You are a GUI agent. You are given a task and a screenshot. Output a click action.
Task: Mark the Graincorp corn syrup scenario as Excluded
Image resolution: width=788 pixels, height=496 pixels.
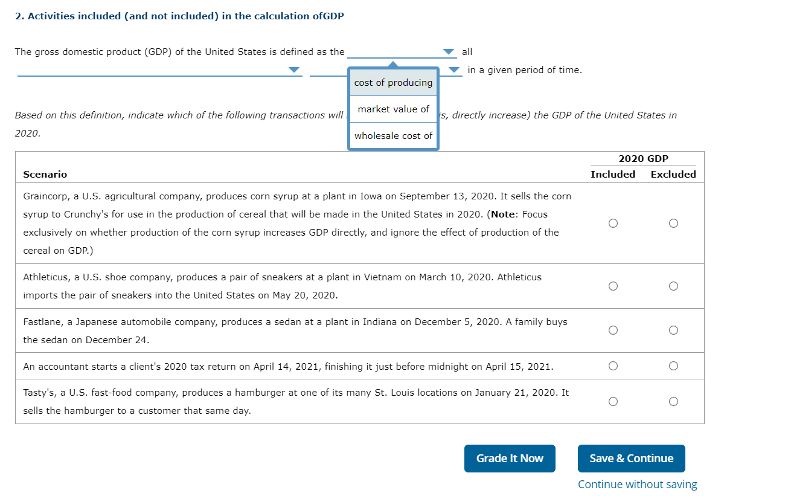pos(673,223)
